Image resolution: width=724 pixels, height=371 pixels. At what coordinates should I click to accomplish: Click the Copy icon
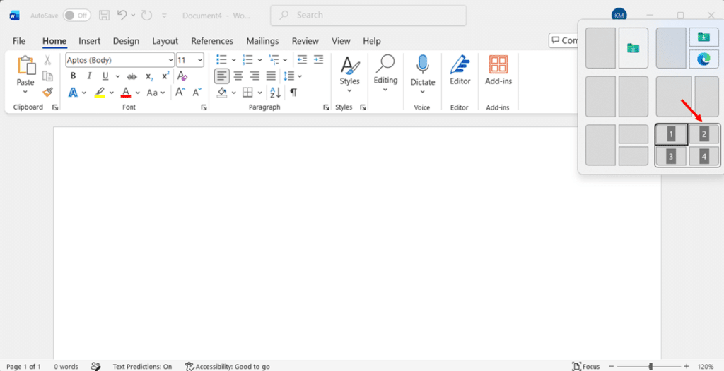point(47,76)
